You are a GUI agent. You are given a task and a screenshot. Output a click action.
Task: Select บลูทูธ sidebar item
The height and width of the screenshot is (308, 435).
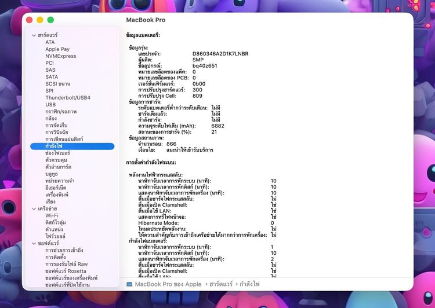click(51, 174)
